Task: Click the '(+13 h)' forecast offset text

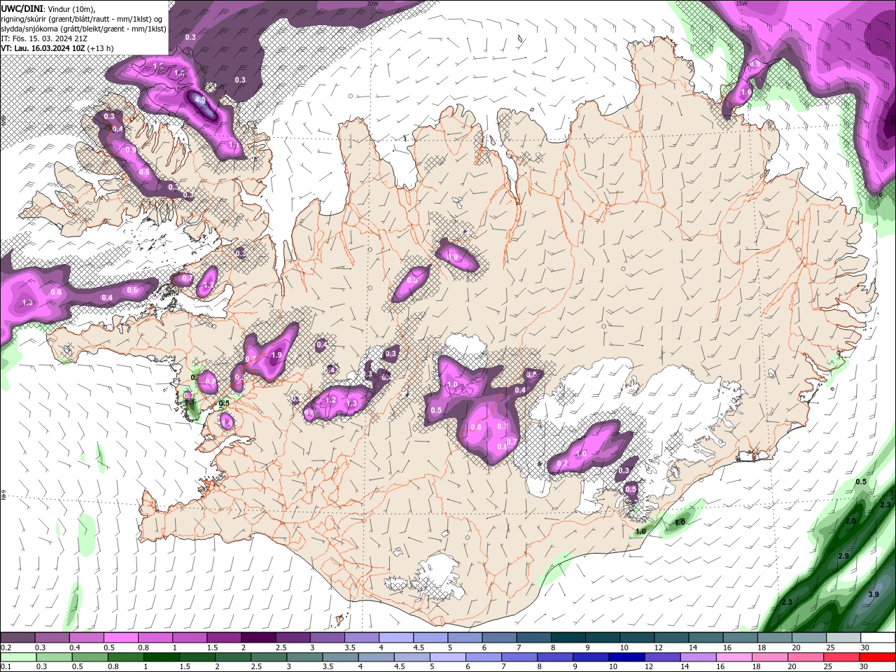Action: click(101, 48)
